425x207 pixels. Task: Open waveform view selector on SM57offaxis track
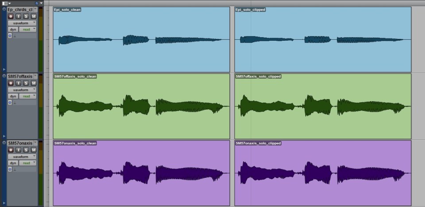22,90
